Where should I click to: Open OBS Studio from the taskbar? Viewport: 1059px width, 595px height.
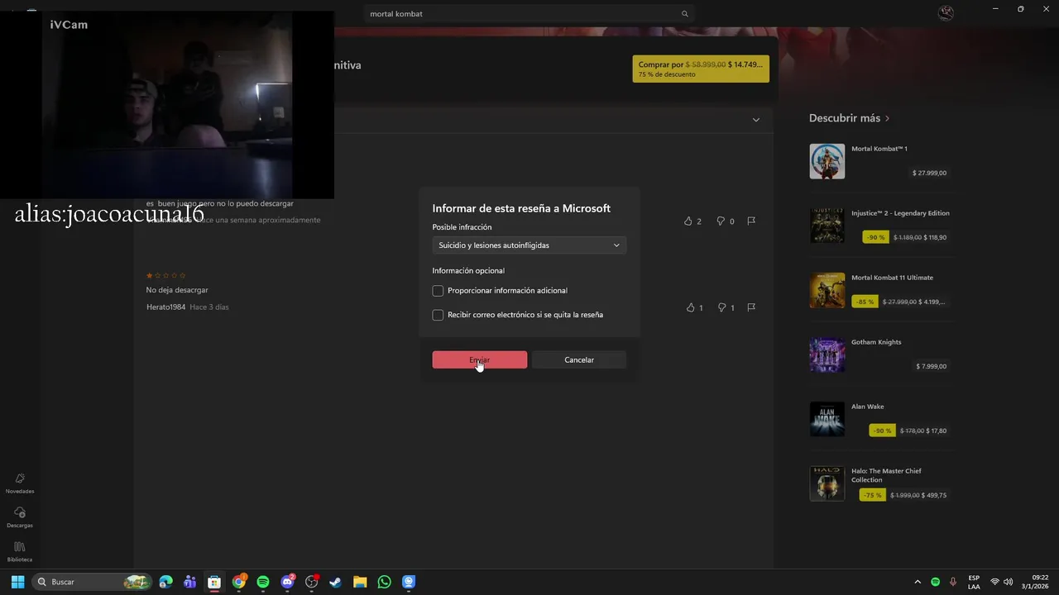pos(311,582)
